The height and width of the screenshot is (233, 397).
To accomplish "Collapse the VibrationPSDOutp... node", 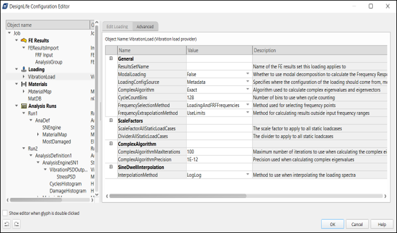I will [x=45, y=170].
